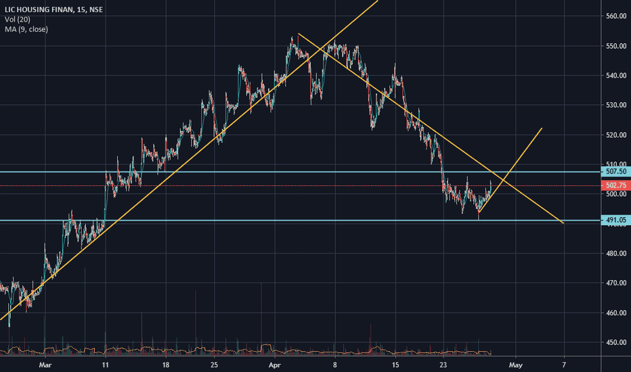The width and height of the screenshot is (631, 372).
Task: Click the 25 date label on time axis
Action: tap(214, 365)
